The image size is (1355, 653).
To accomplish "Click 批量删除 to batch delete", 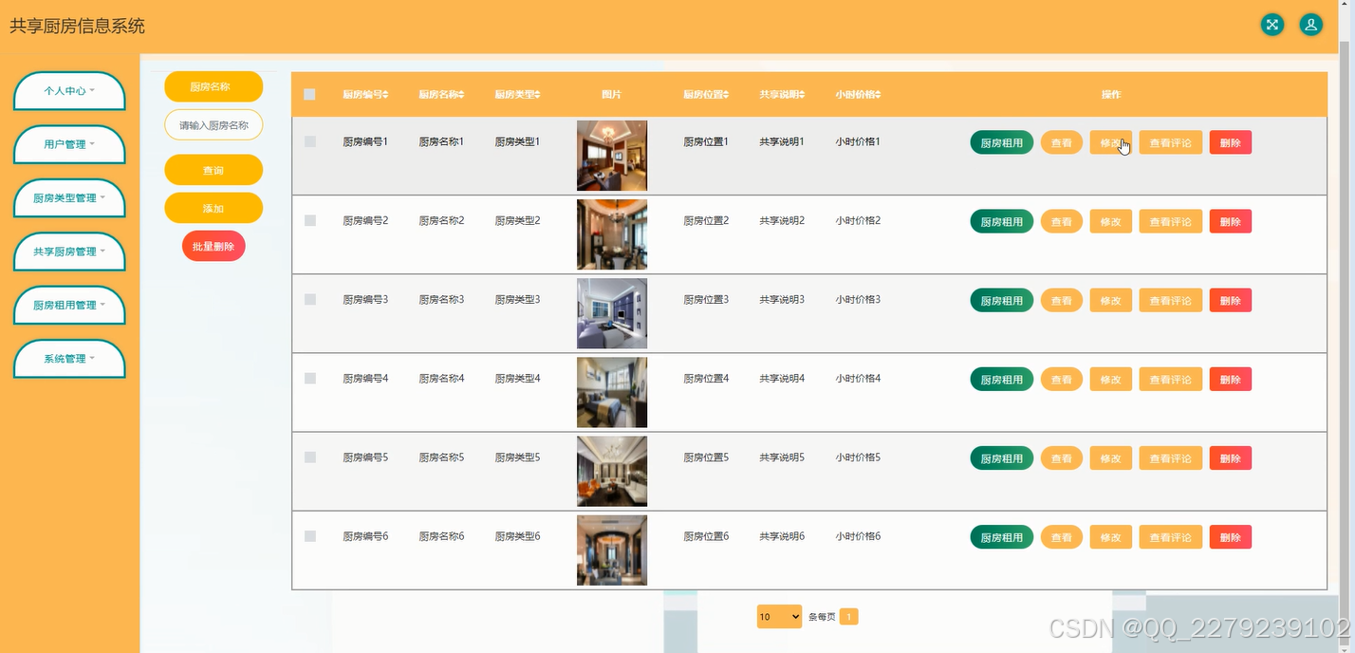I will coord(213,245).
